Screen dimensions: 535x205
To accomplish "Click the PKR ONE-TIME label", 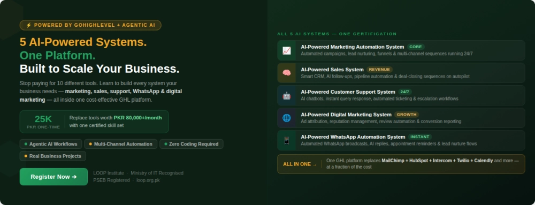I will (43, 127).
